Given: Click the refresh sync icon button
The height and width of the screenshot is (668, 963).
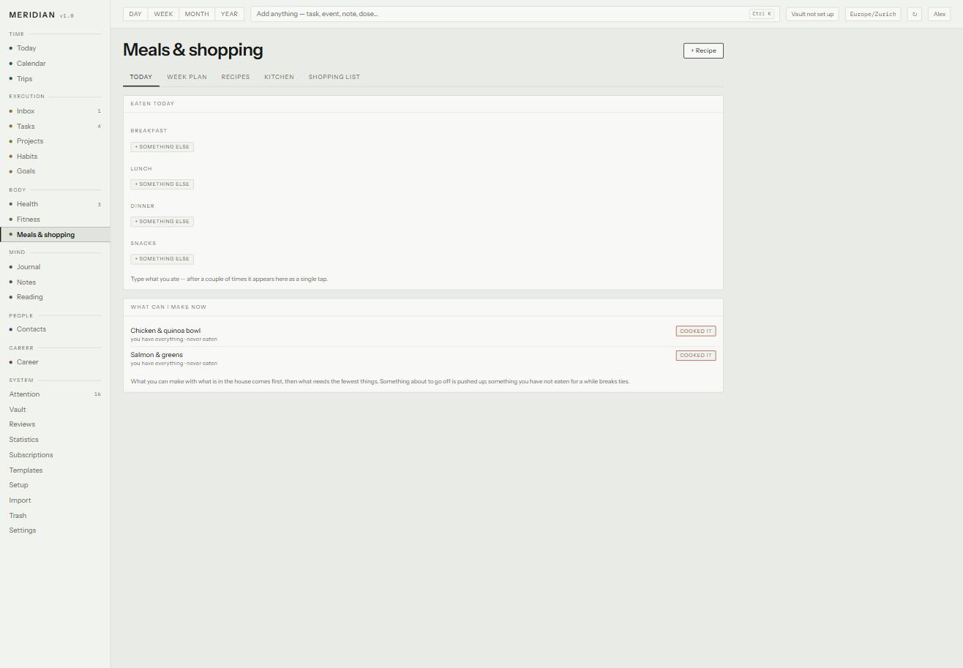Looking at the screenshot, I should point(914,14).
